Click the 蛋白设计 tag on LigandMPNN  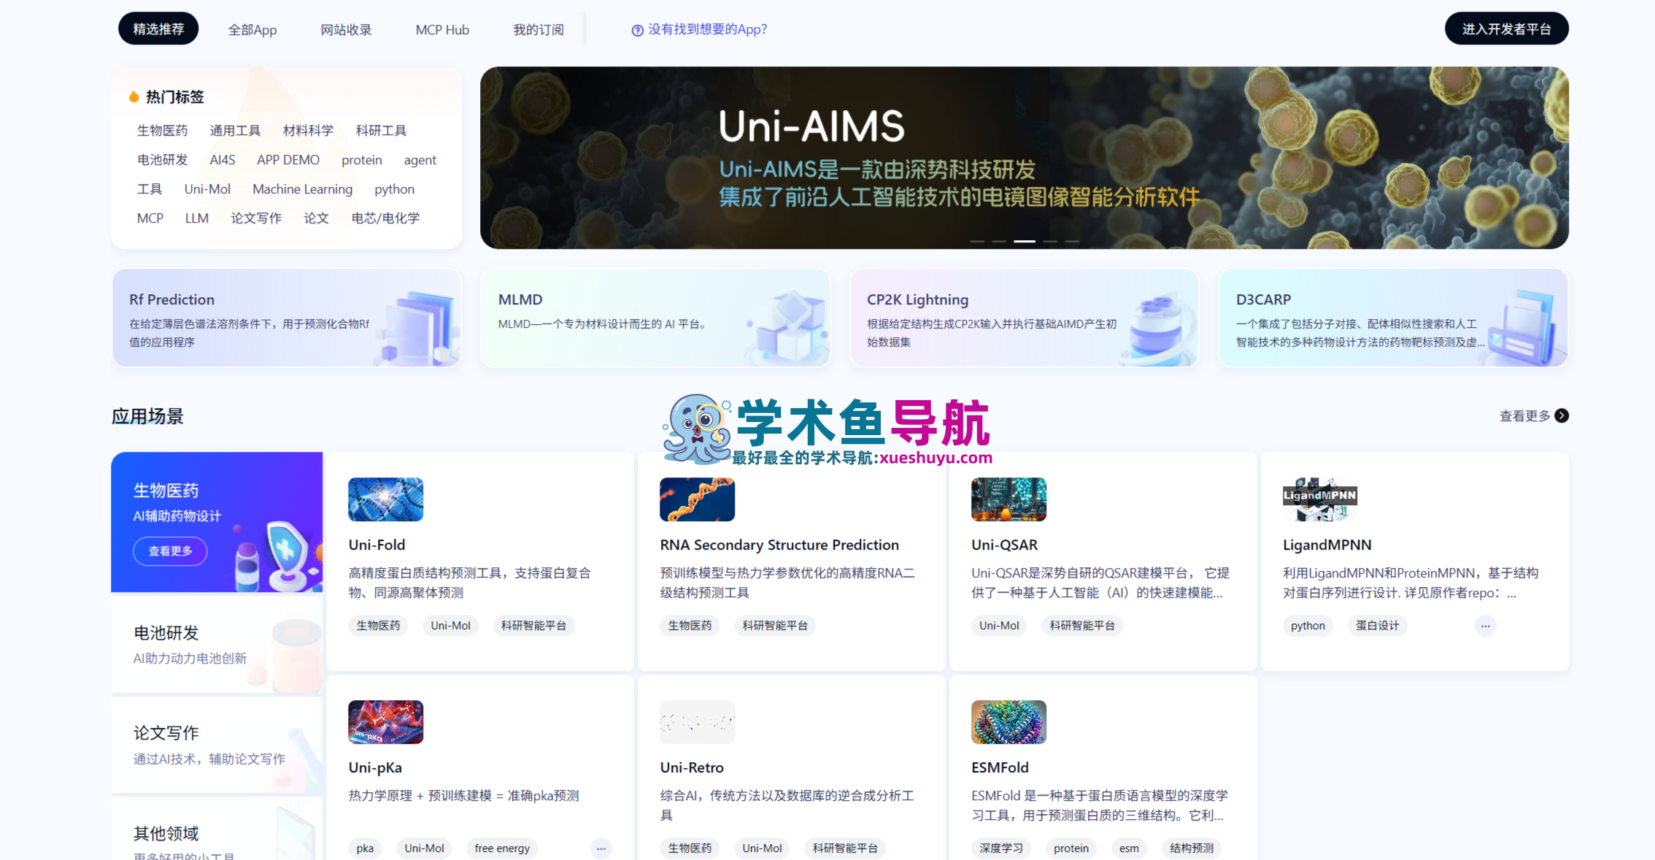pyautogui.click(x=1378, y=626)
